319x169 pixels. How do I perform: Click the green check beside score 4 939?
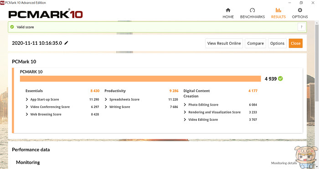pos(280,78)
